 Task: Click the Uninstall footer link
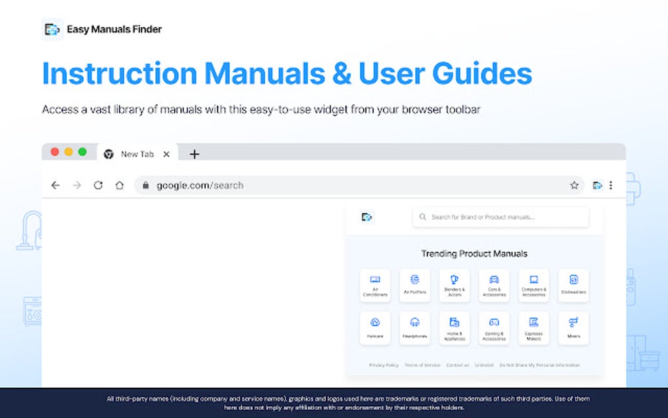pyautogui.click(x=483, y=365)
